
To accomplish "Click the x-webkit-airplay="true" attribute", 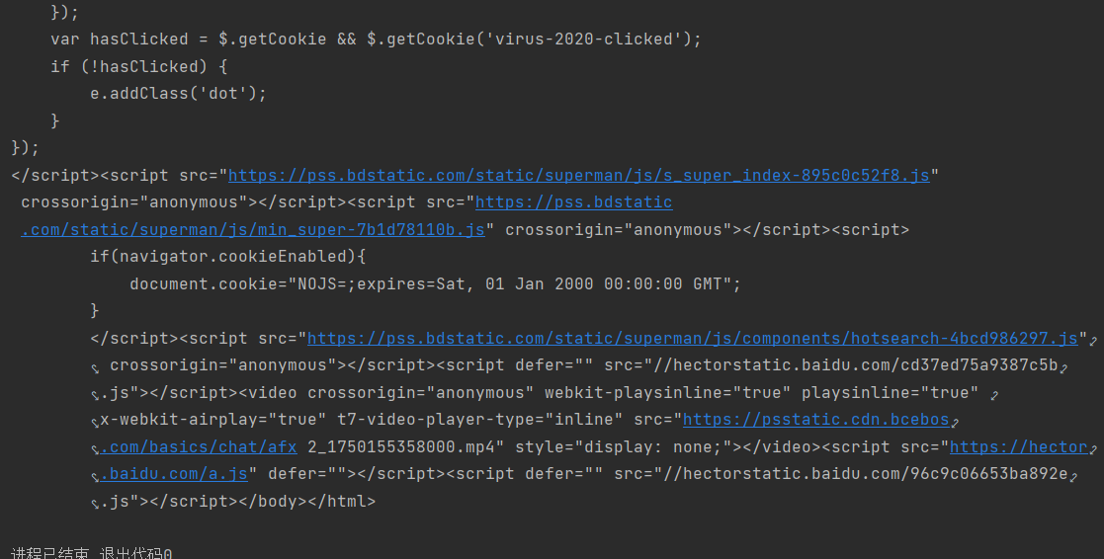I will [213, 420].
